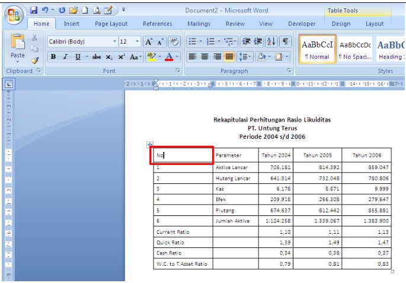Click Increase Indent icon
Screen dimensions: 406x283
coord(258,42)
